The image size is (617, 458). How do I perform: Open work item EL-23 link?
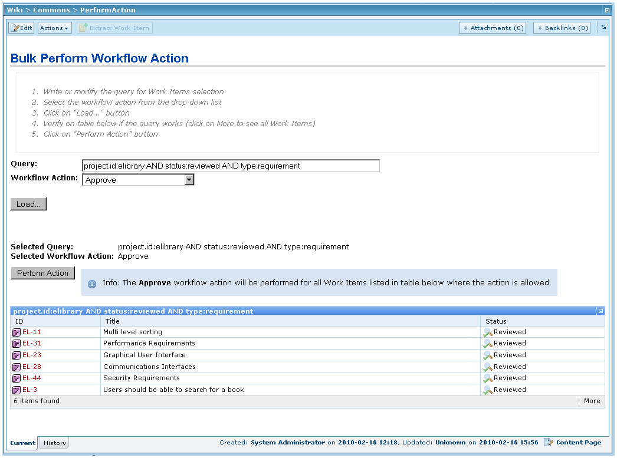tap(32, 355)
